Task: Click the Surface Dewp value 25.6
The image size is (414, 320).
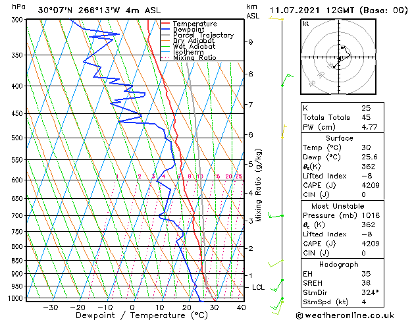Action: (x=369, y=157)
